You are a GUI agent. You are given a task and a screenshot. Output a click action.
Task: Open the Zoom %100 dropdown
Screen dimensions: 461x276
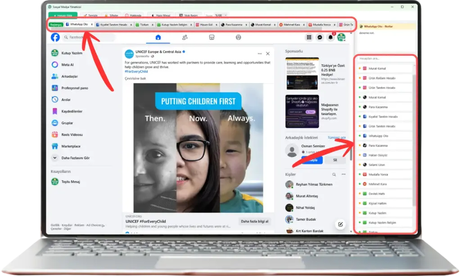click(221, 15)
